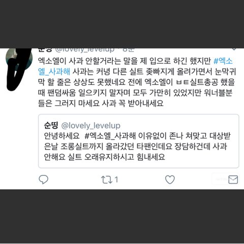Open the quoted tweet card by 순띵
Image resolution: width=244 pixels, height=244 pixels.
pos(139,141)
